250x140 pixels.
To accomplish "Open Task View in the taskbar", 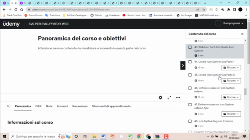I will coord(85,136).
